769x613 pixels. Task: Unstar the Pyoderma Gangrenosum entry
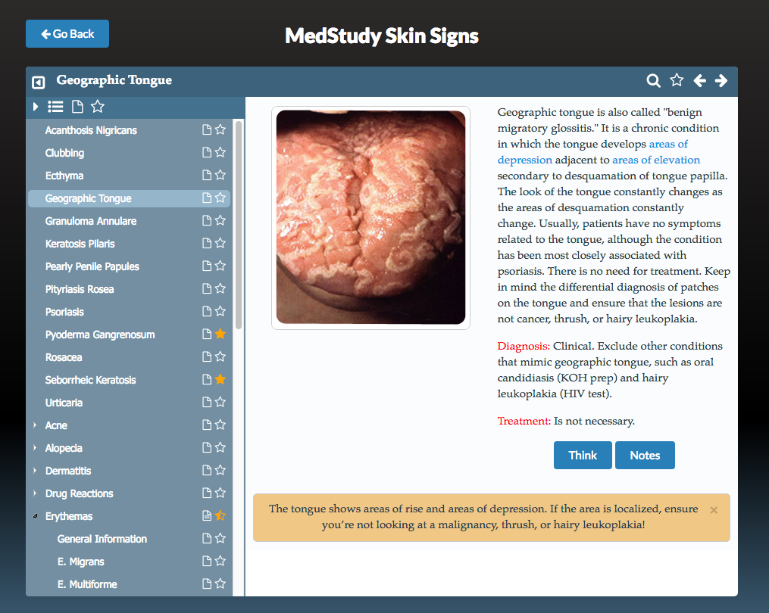pyautogui.click(x=220, y=334)
